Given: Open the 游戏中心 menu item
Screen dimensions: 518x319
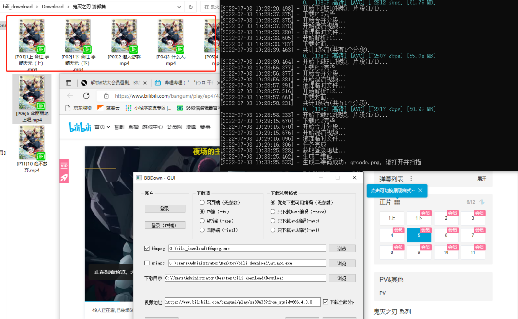Looking at the screenshot, I should [x=153, y=127].
